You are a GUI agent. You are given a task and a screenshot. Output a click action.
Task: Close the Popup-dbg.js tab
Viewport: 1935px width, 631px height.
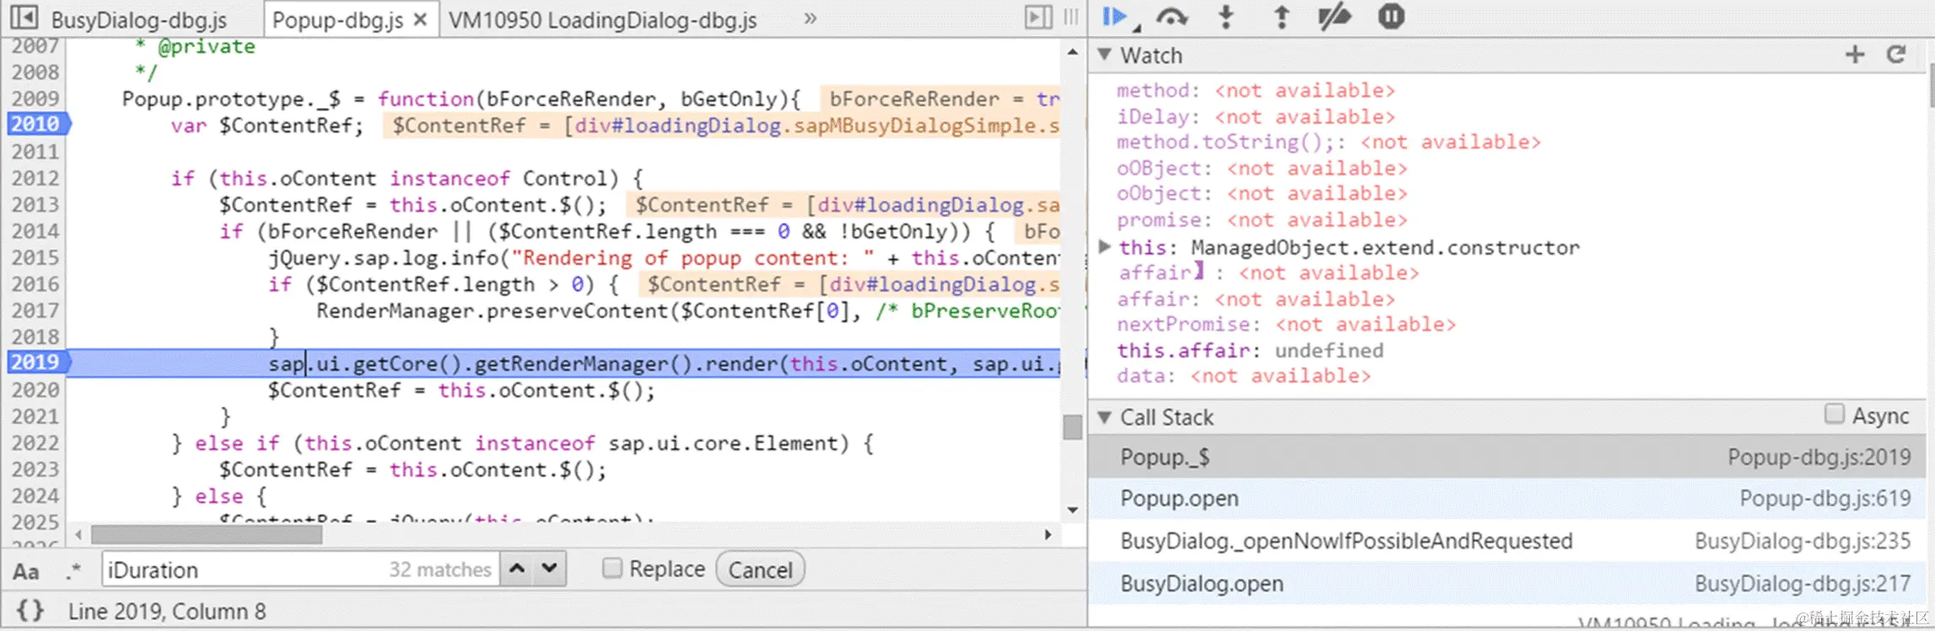(x=420, y=19)
